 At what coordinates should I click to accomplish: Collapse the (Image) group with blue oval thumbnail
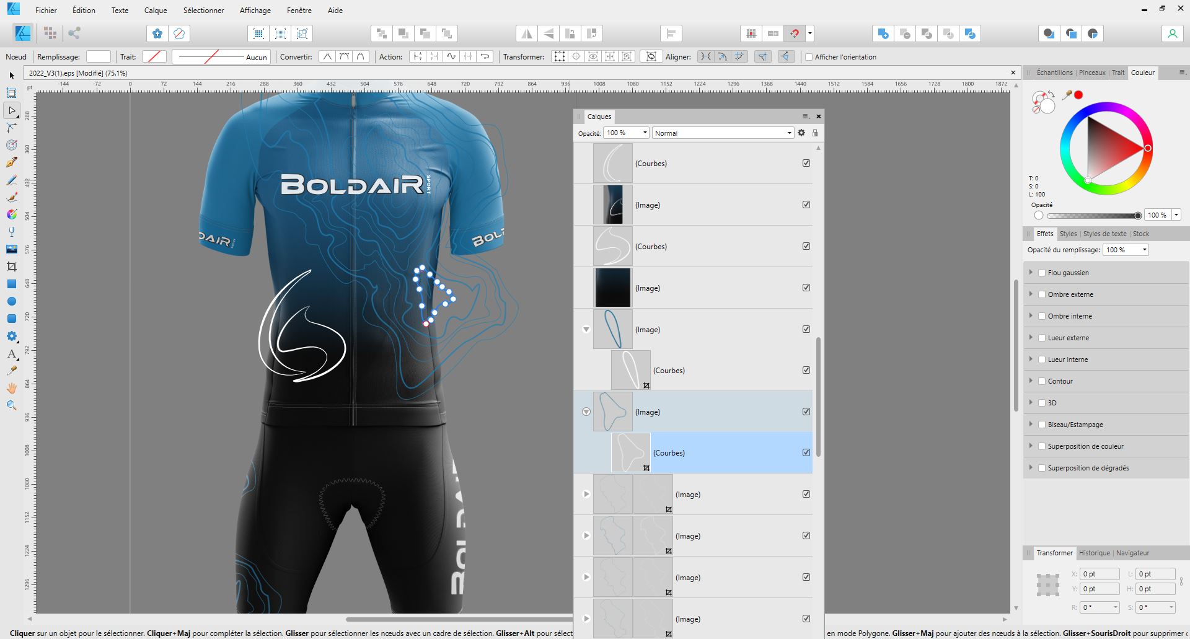coord(586,329)
